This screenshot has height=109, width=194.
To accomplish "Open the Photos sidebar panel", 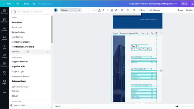I will pyautogui.click(x=4, y=38).
